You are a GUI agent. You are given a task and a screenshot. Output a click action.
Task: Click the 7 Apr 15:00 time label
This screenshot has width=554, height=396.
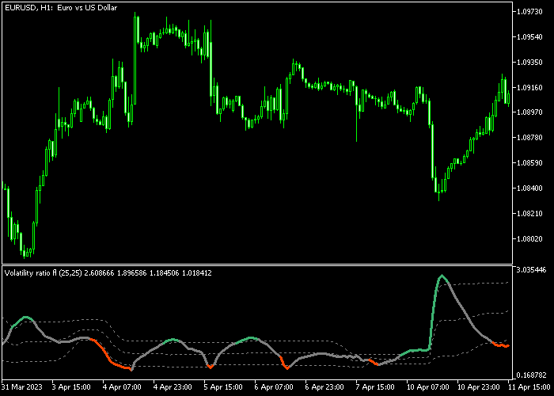(x=376, y=386)
